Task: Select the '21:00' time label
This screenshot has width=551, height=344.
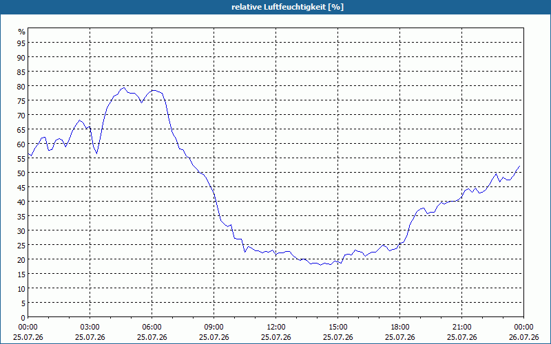Action: [461, 327]
